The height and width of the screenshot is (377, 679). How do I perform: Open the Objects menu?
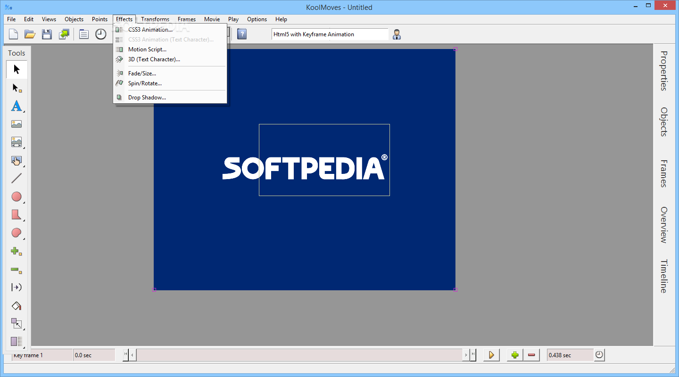tap(74, 19)
